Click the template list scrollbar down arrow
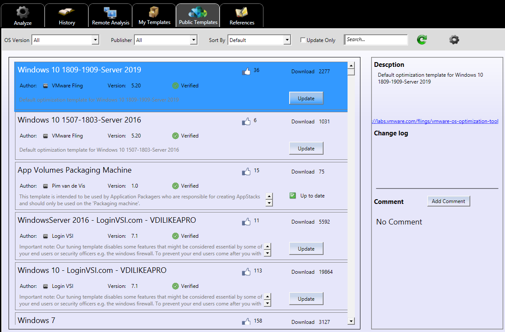This screenshot has width=505, height=332. pyautogui.click(x=351, y=321)
